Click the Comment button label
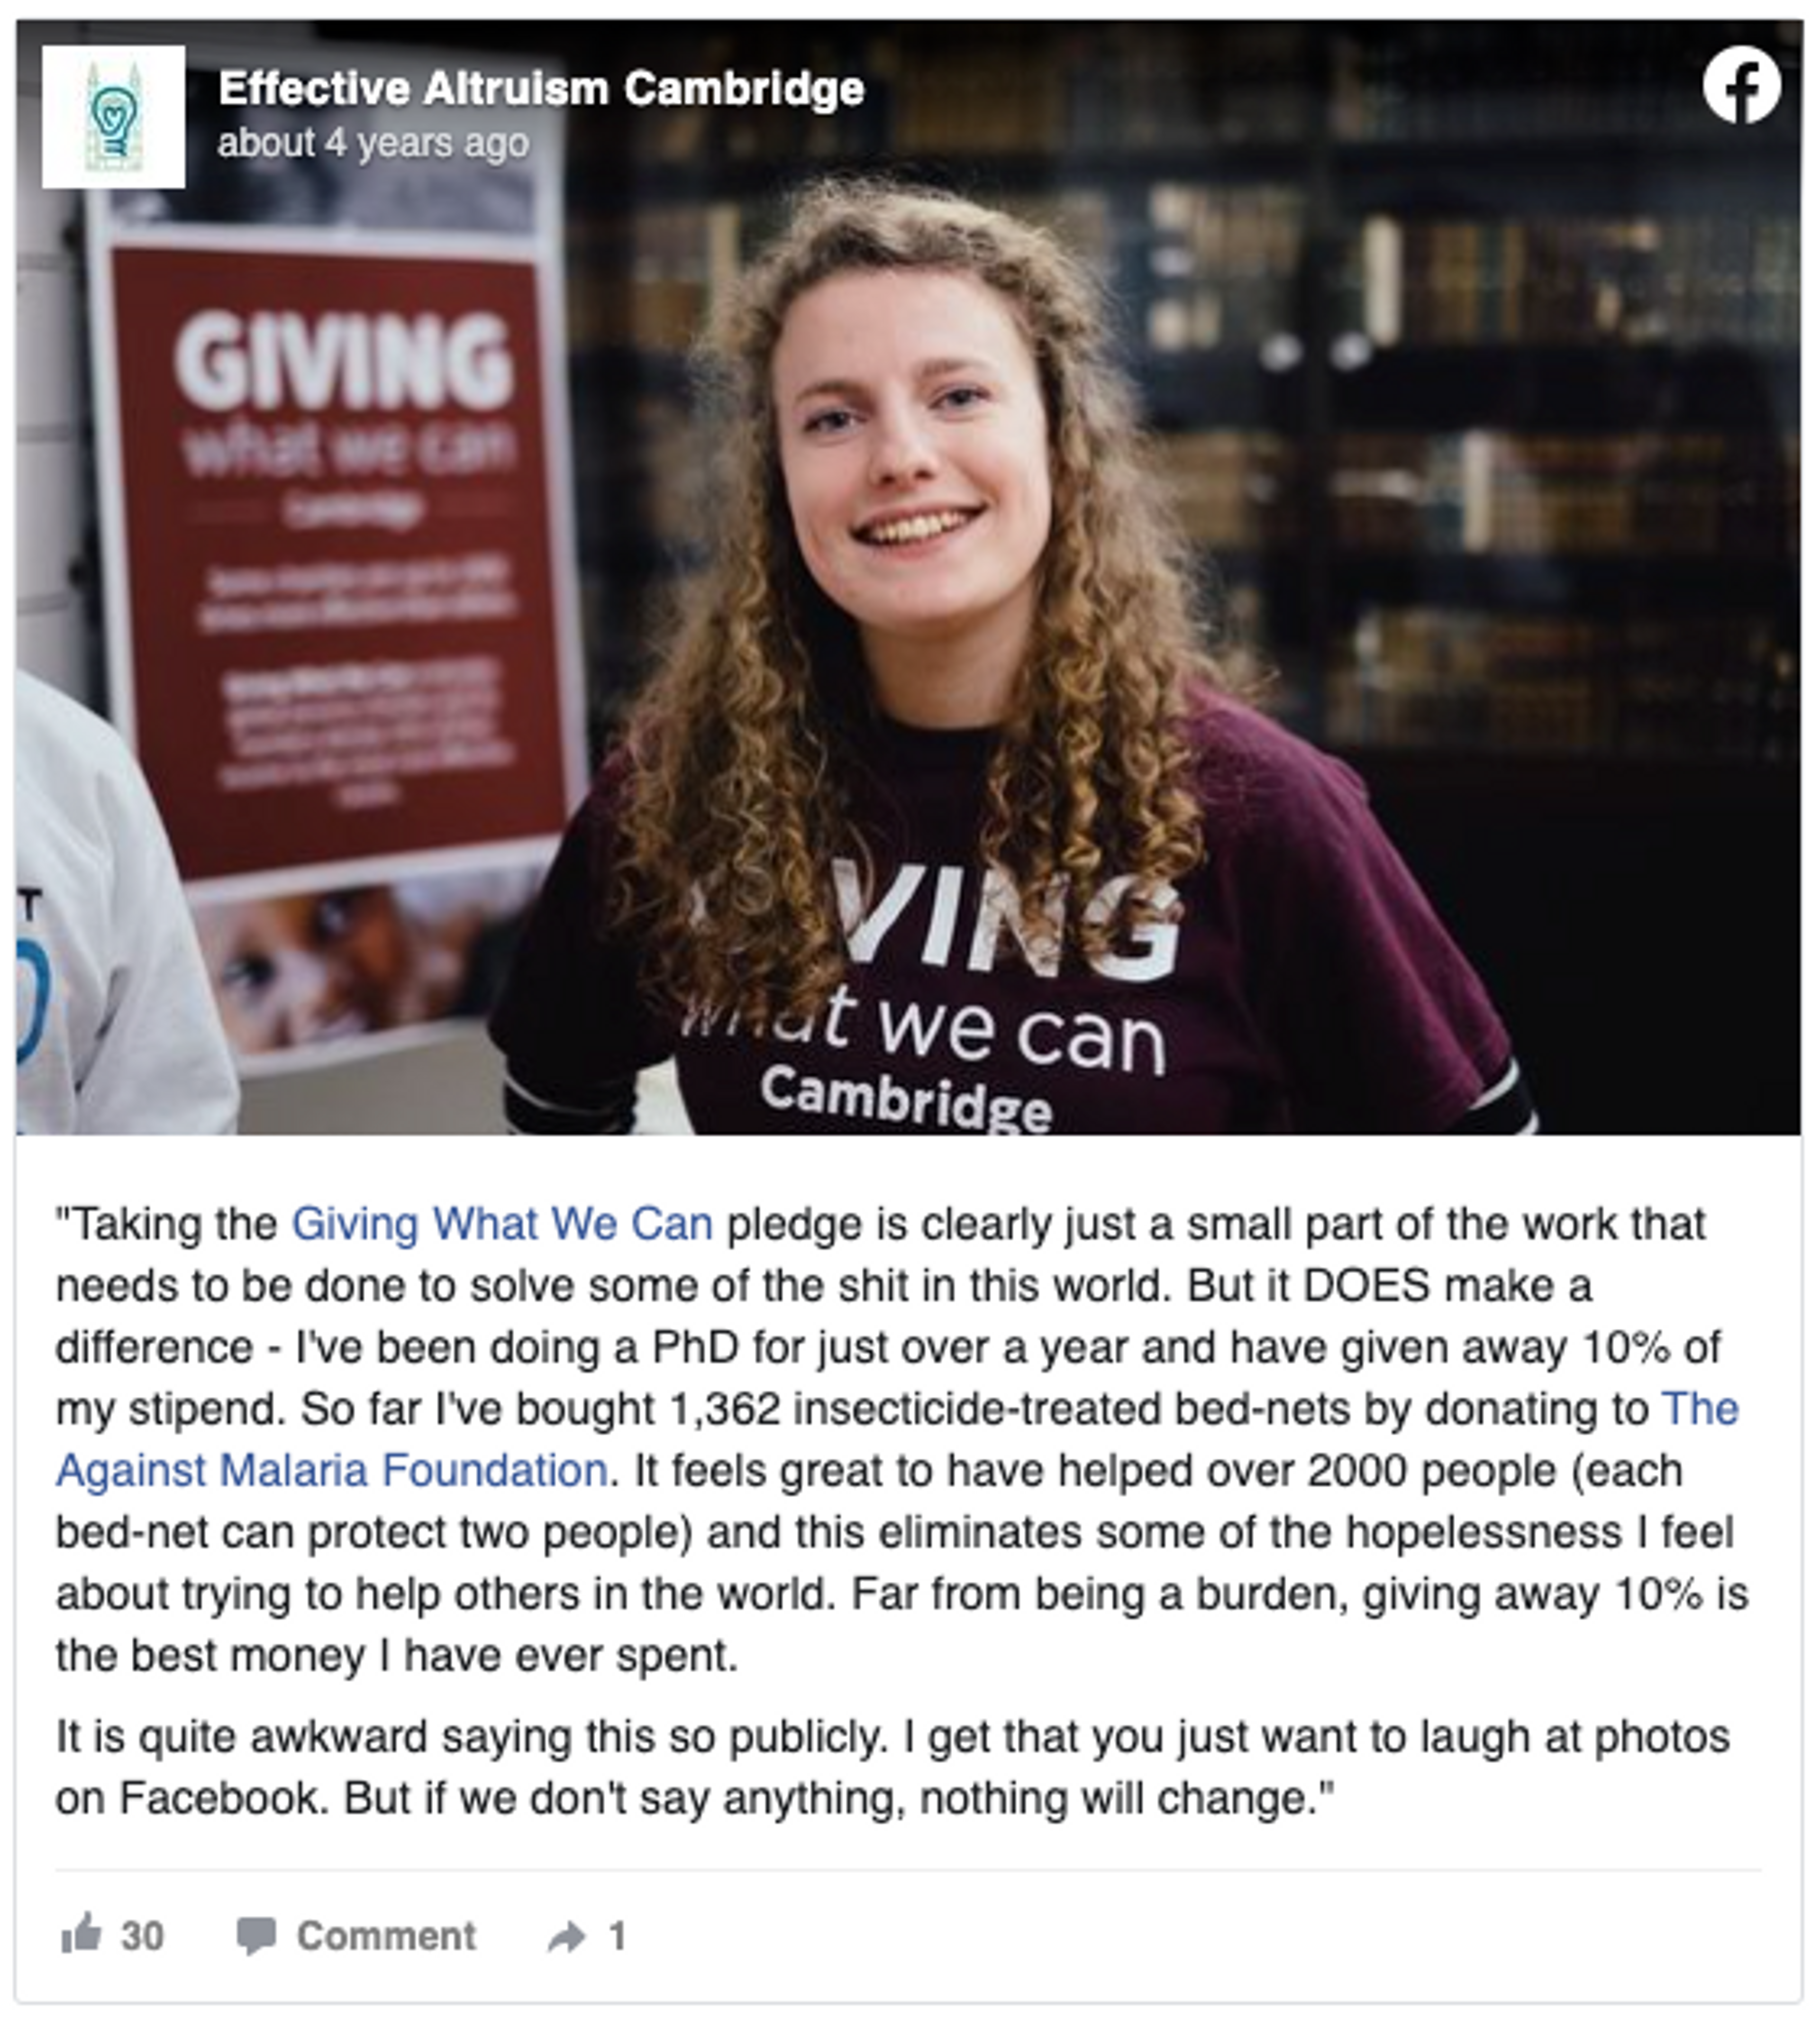Image resolution: width=1820 pixels, height=2024 pixels. coord(386,1936)
